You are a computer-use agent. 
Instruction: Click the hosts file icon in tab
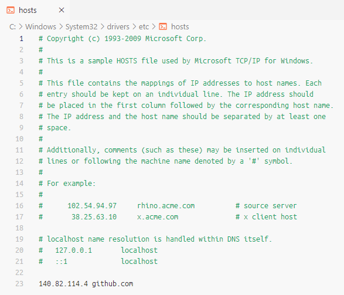point(11,10)
